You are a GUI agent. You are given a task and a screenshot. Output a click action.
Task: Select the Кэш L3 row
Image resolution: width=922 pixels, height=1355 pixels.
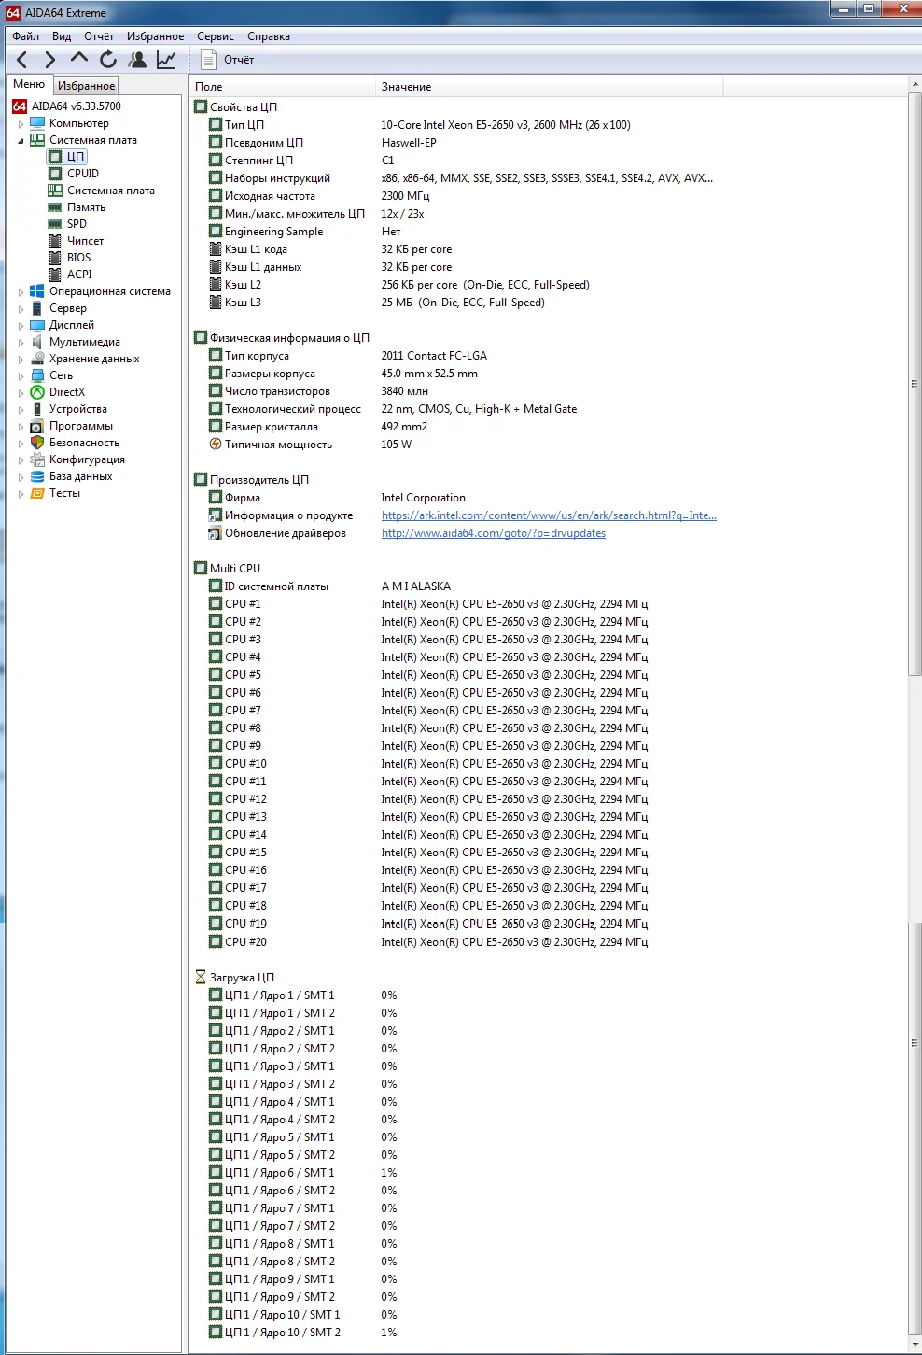point(549,303)
